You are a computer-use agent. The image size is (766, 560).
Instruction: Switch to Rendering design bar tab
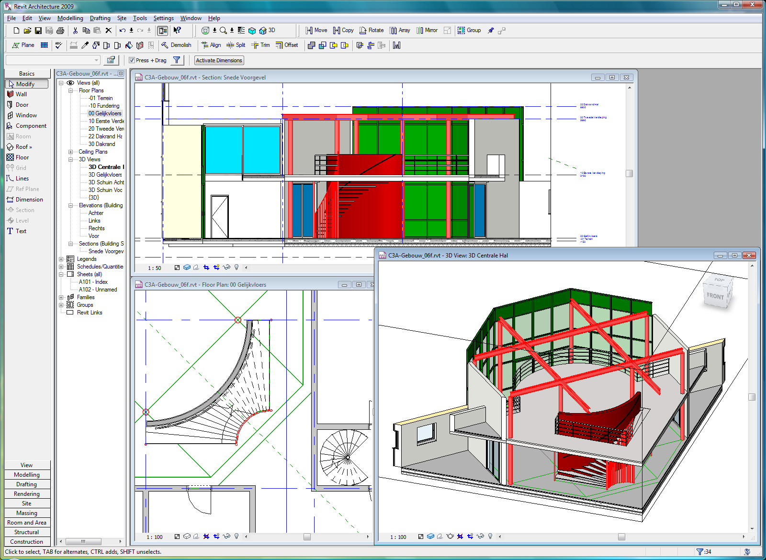tap(27, 494)
